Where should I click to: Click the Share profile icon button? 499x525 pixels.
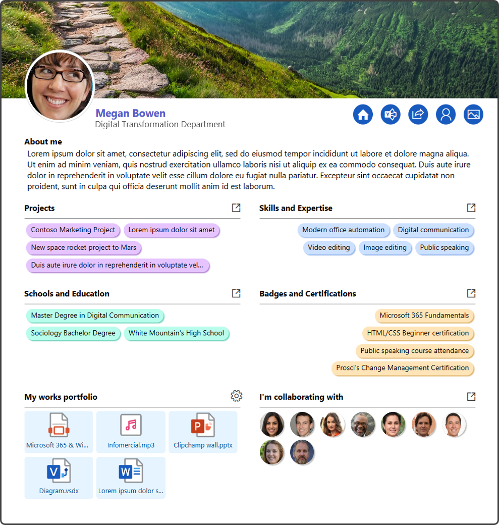click(x=418, y=115)
